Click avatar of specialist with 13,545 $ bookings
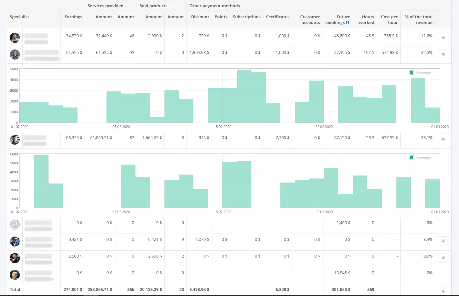Screen dimensions: 459x296 (x=15, y=275)
